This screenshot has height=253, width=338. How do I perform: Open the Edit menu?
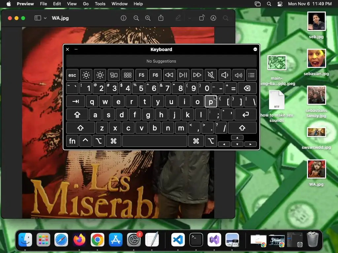coord(57,4)
